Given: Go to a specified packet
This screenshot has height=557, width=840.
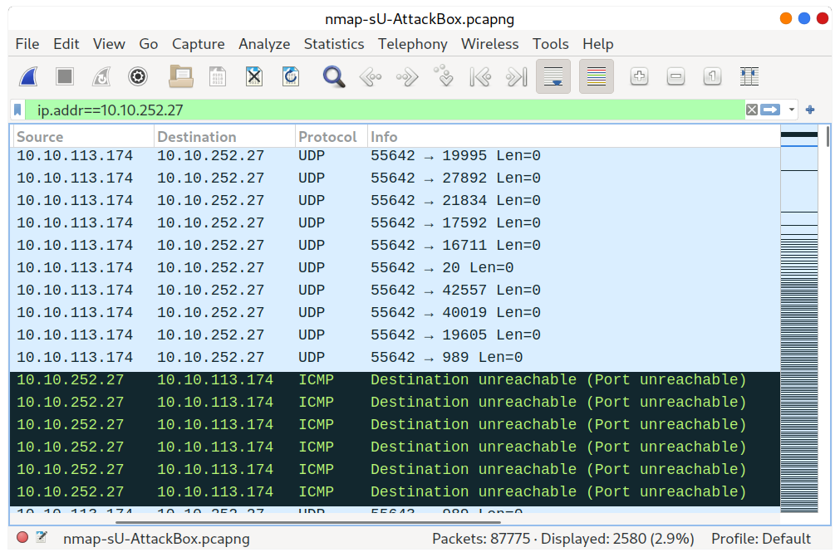Looking at the screenshot, I should pos(444,76).
